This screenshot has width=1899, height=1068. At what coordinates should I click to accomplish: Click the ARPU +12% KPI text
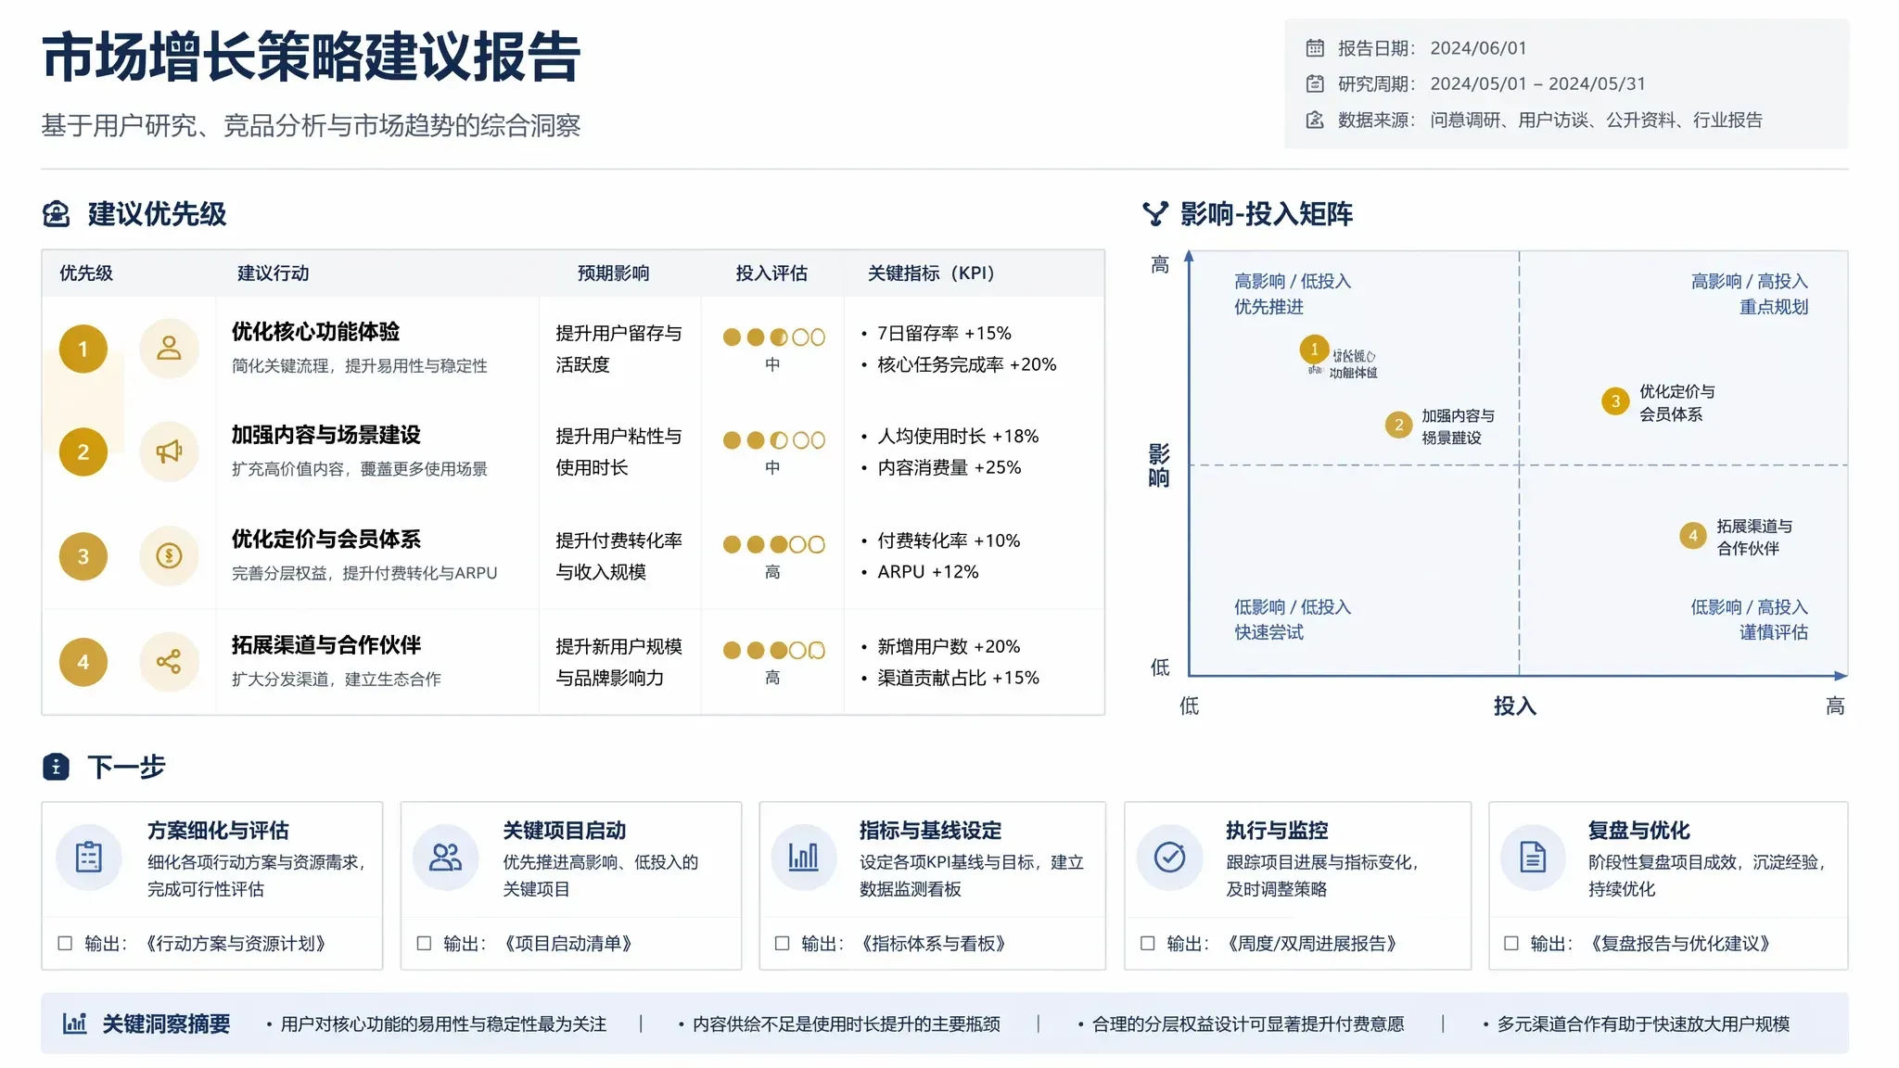[x=927, y=572]
